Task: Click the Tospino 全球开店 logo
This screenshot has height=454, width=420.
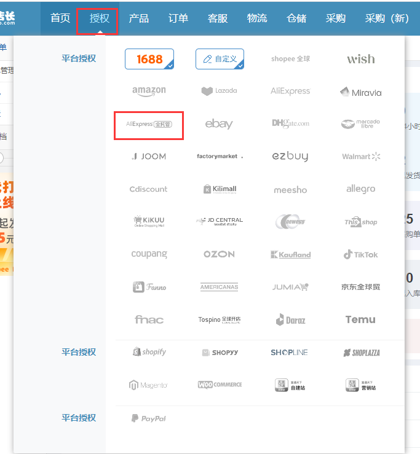Action: tap(220, 319)
